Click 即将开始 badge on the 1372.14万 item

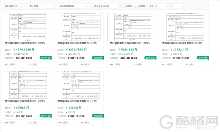click(x=203, y=58)
